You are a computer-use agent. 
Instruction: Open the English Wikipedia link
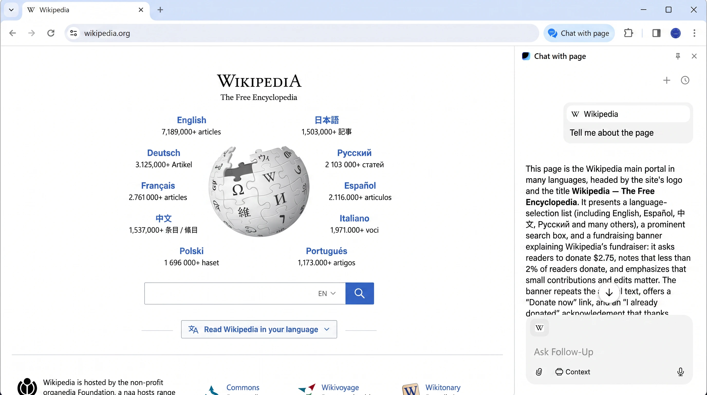coord(191,120)
